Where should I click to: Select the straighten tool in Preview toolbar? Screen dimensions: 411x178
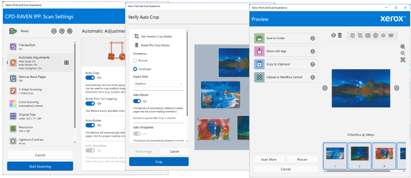click(x=353, y=36)
